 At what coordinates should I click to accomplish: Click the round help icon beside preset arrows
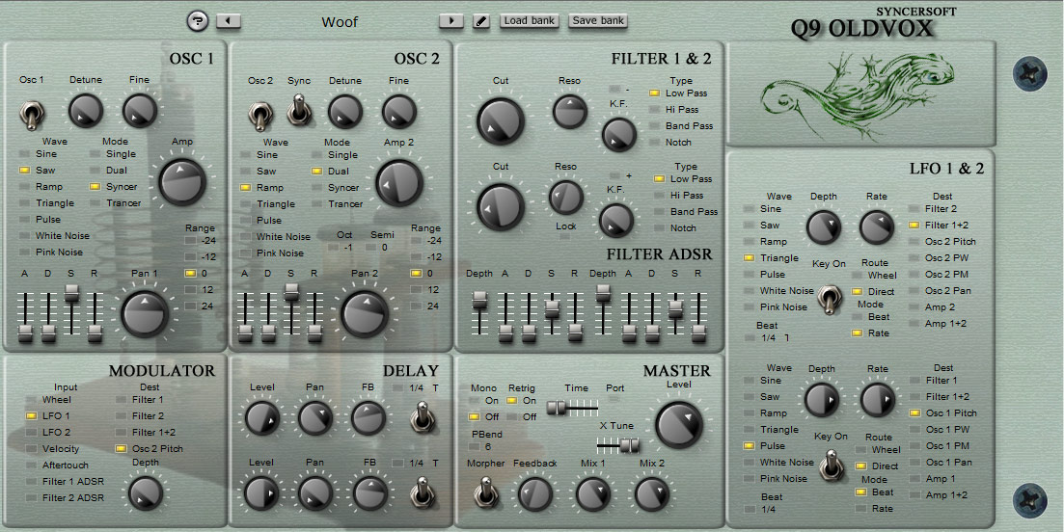pyautogui.click(x=198, y=21)
